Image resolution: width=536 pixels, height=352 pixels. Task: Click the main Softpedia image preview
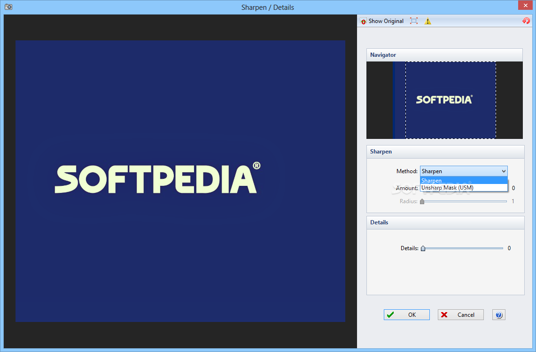pos(180,181)
